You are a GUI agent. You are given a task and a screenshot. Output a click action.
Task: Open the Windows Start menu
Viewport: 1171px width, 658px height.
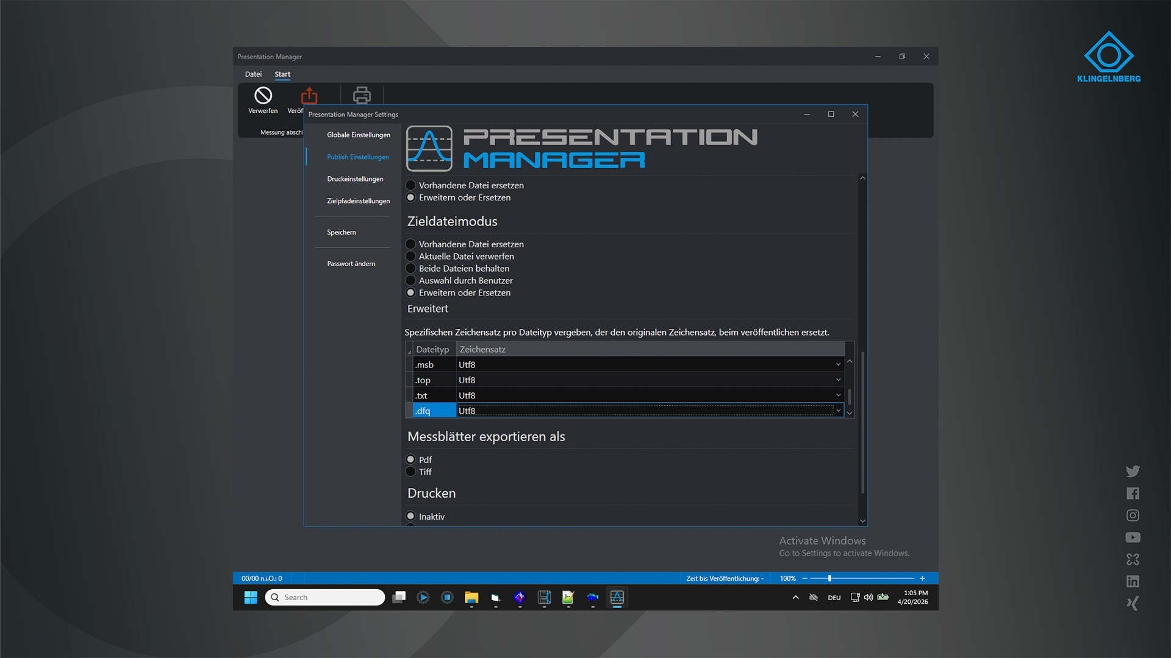point(251,597)
